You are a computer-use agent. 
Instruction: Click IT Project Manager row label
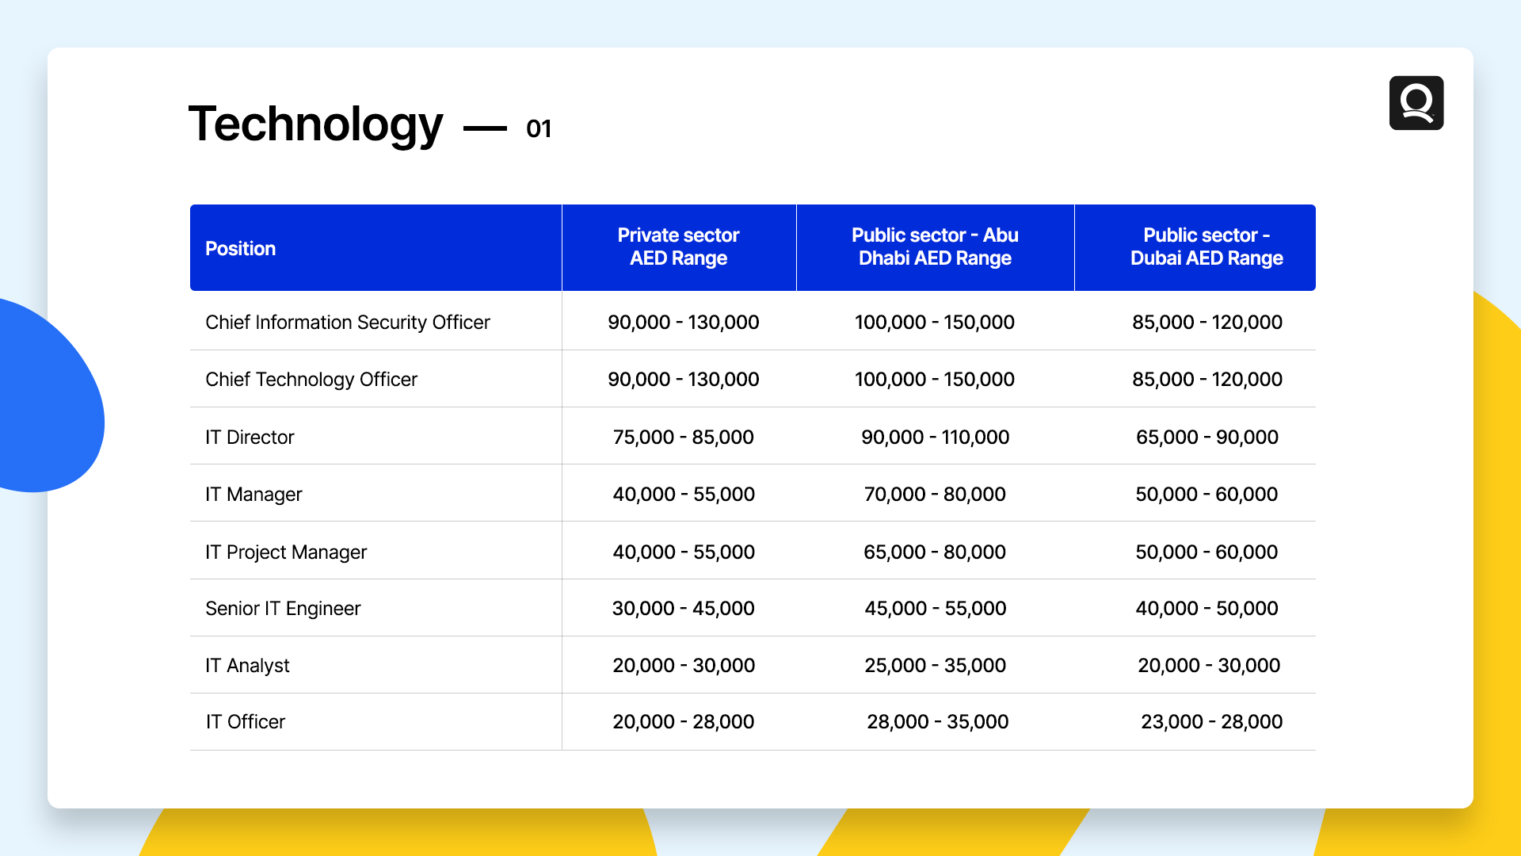(x=285, y=552)
